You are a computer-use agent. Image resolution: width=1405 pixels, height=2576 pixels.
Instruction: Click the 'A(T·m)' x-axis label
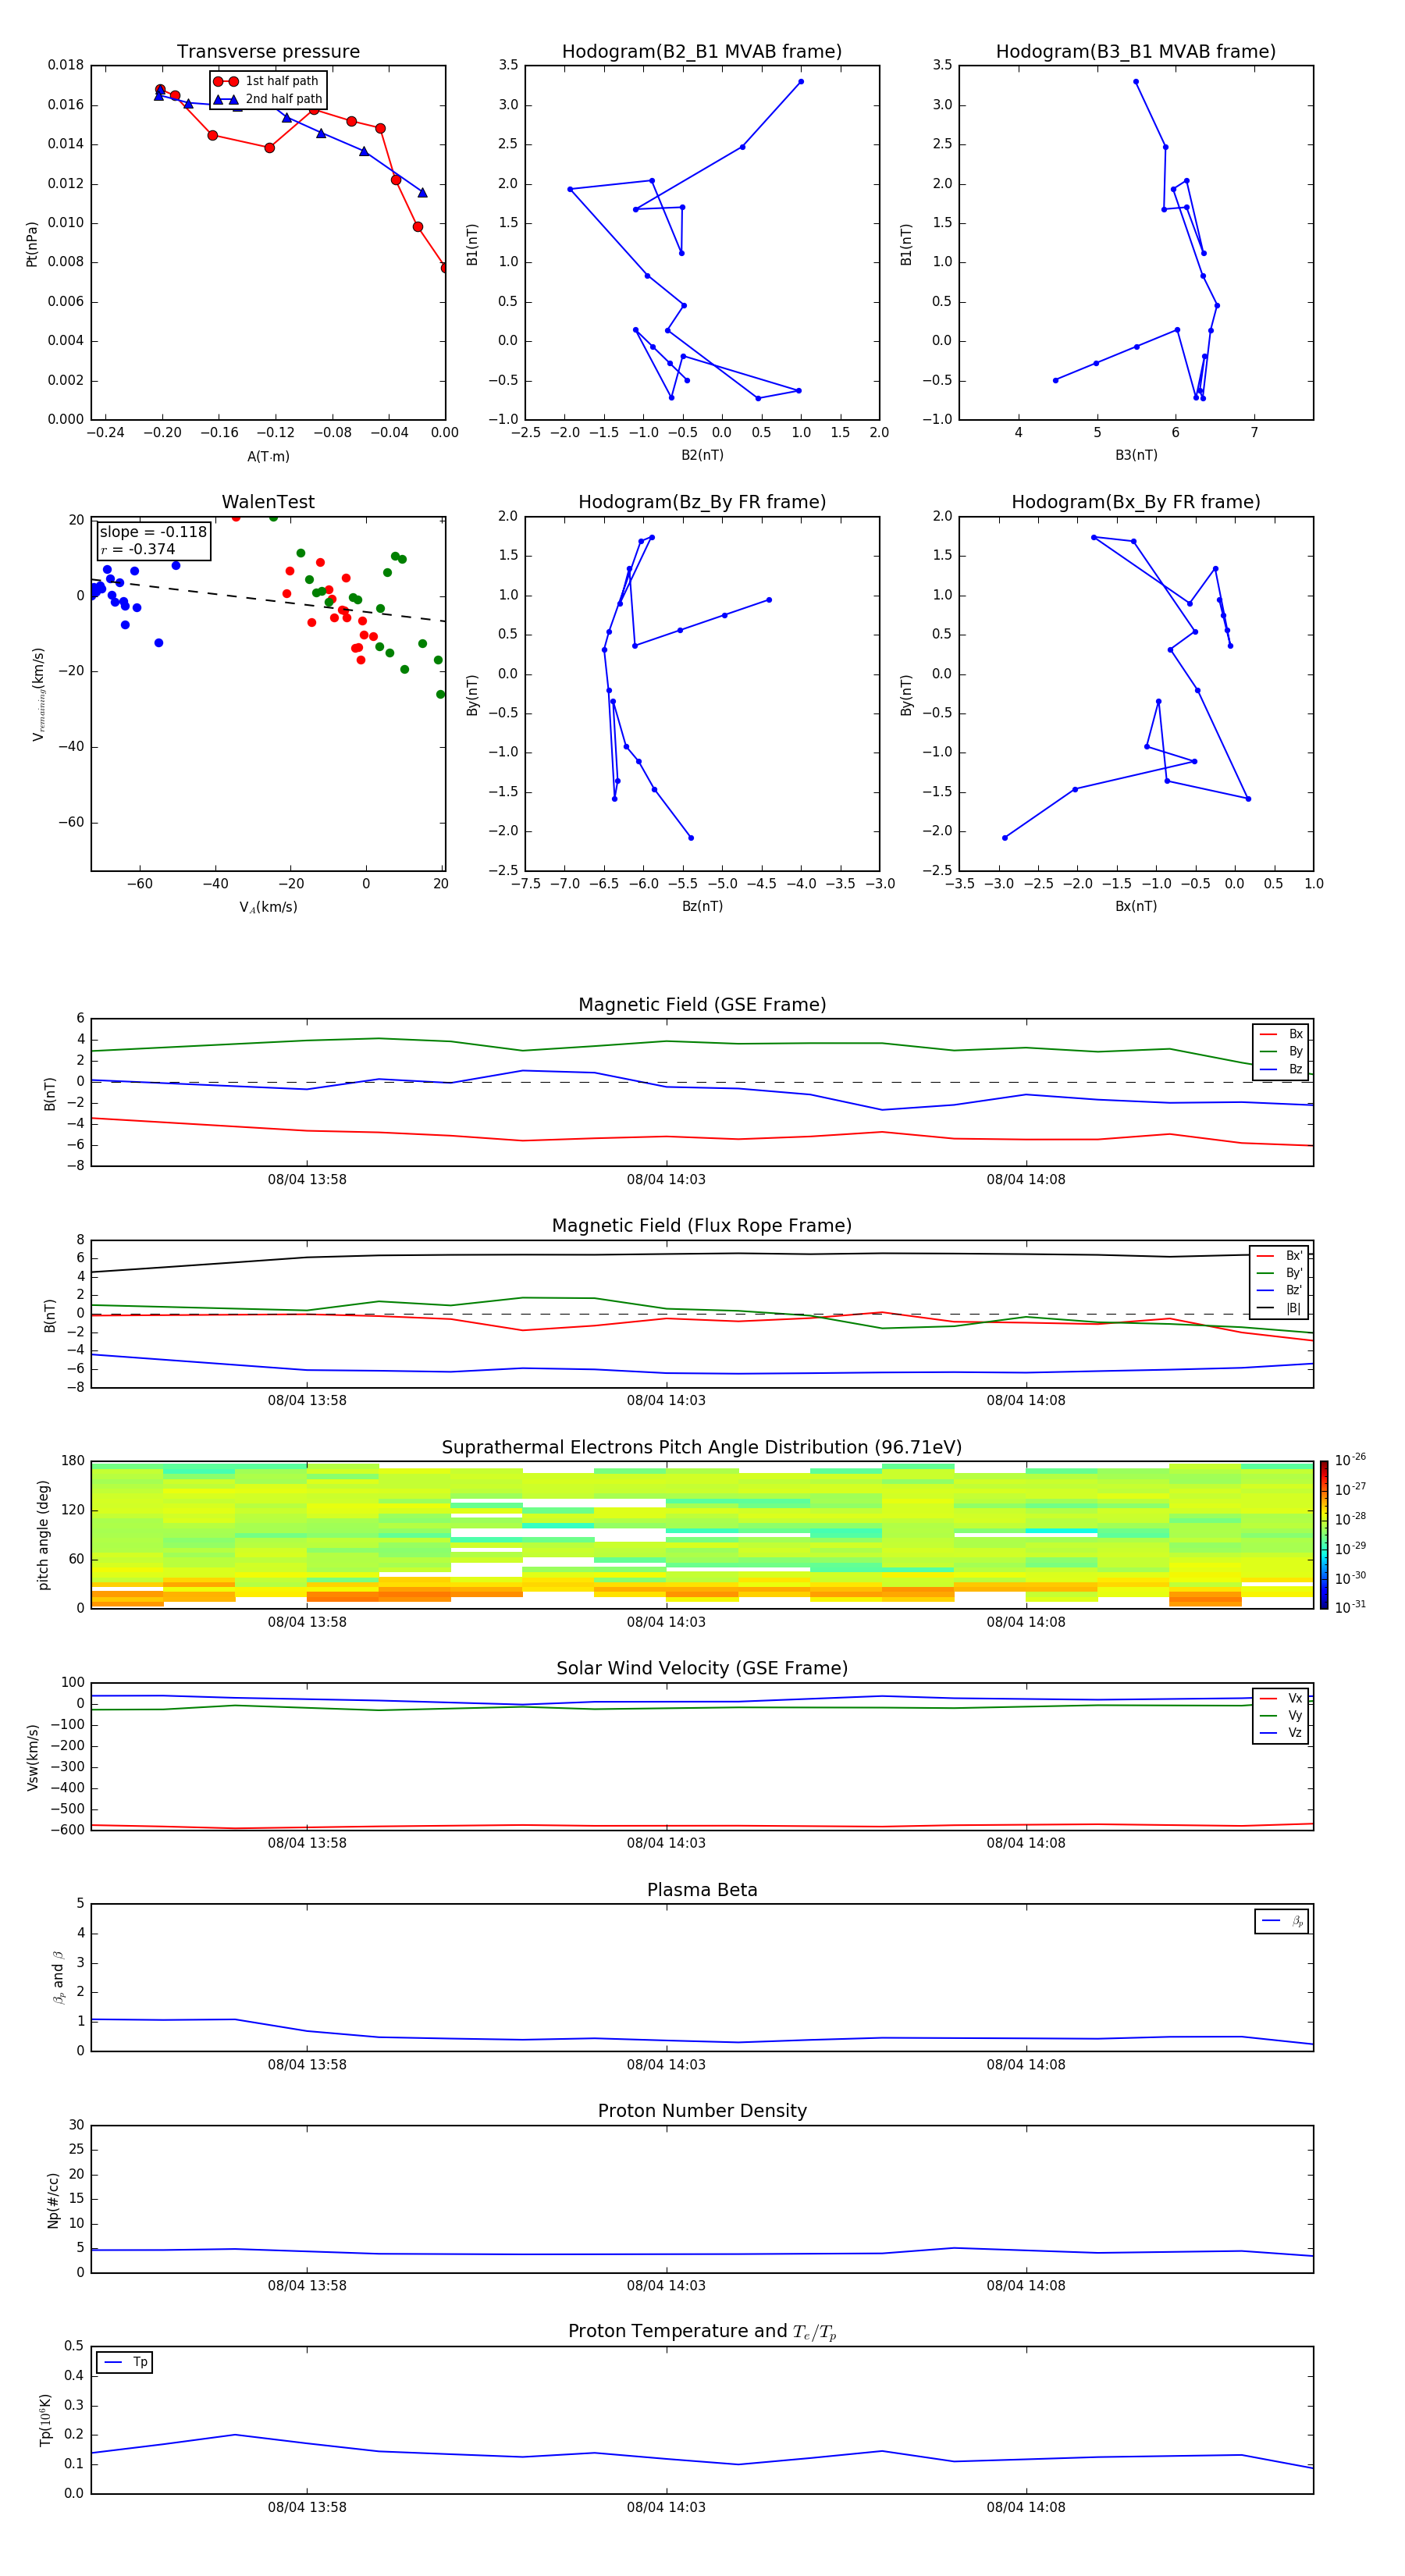(268, 457)
